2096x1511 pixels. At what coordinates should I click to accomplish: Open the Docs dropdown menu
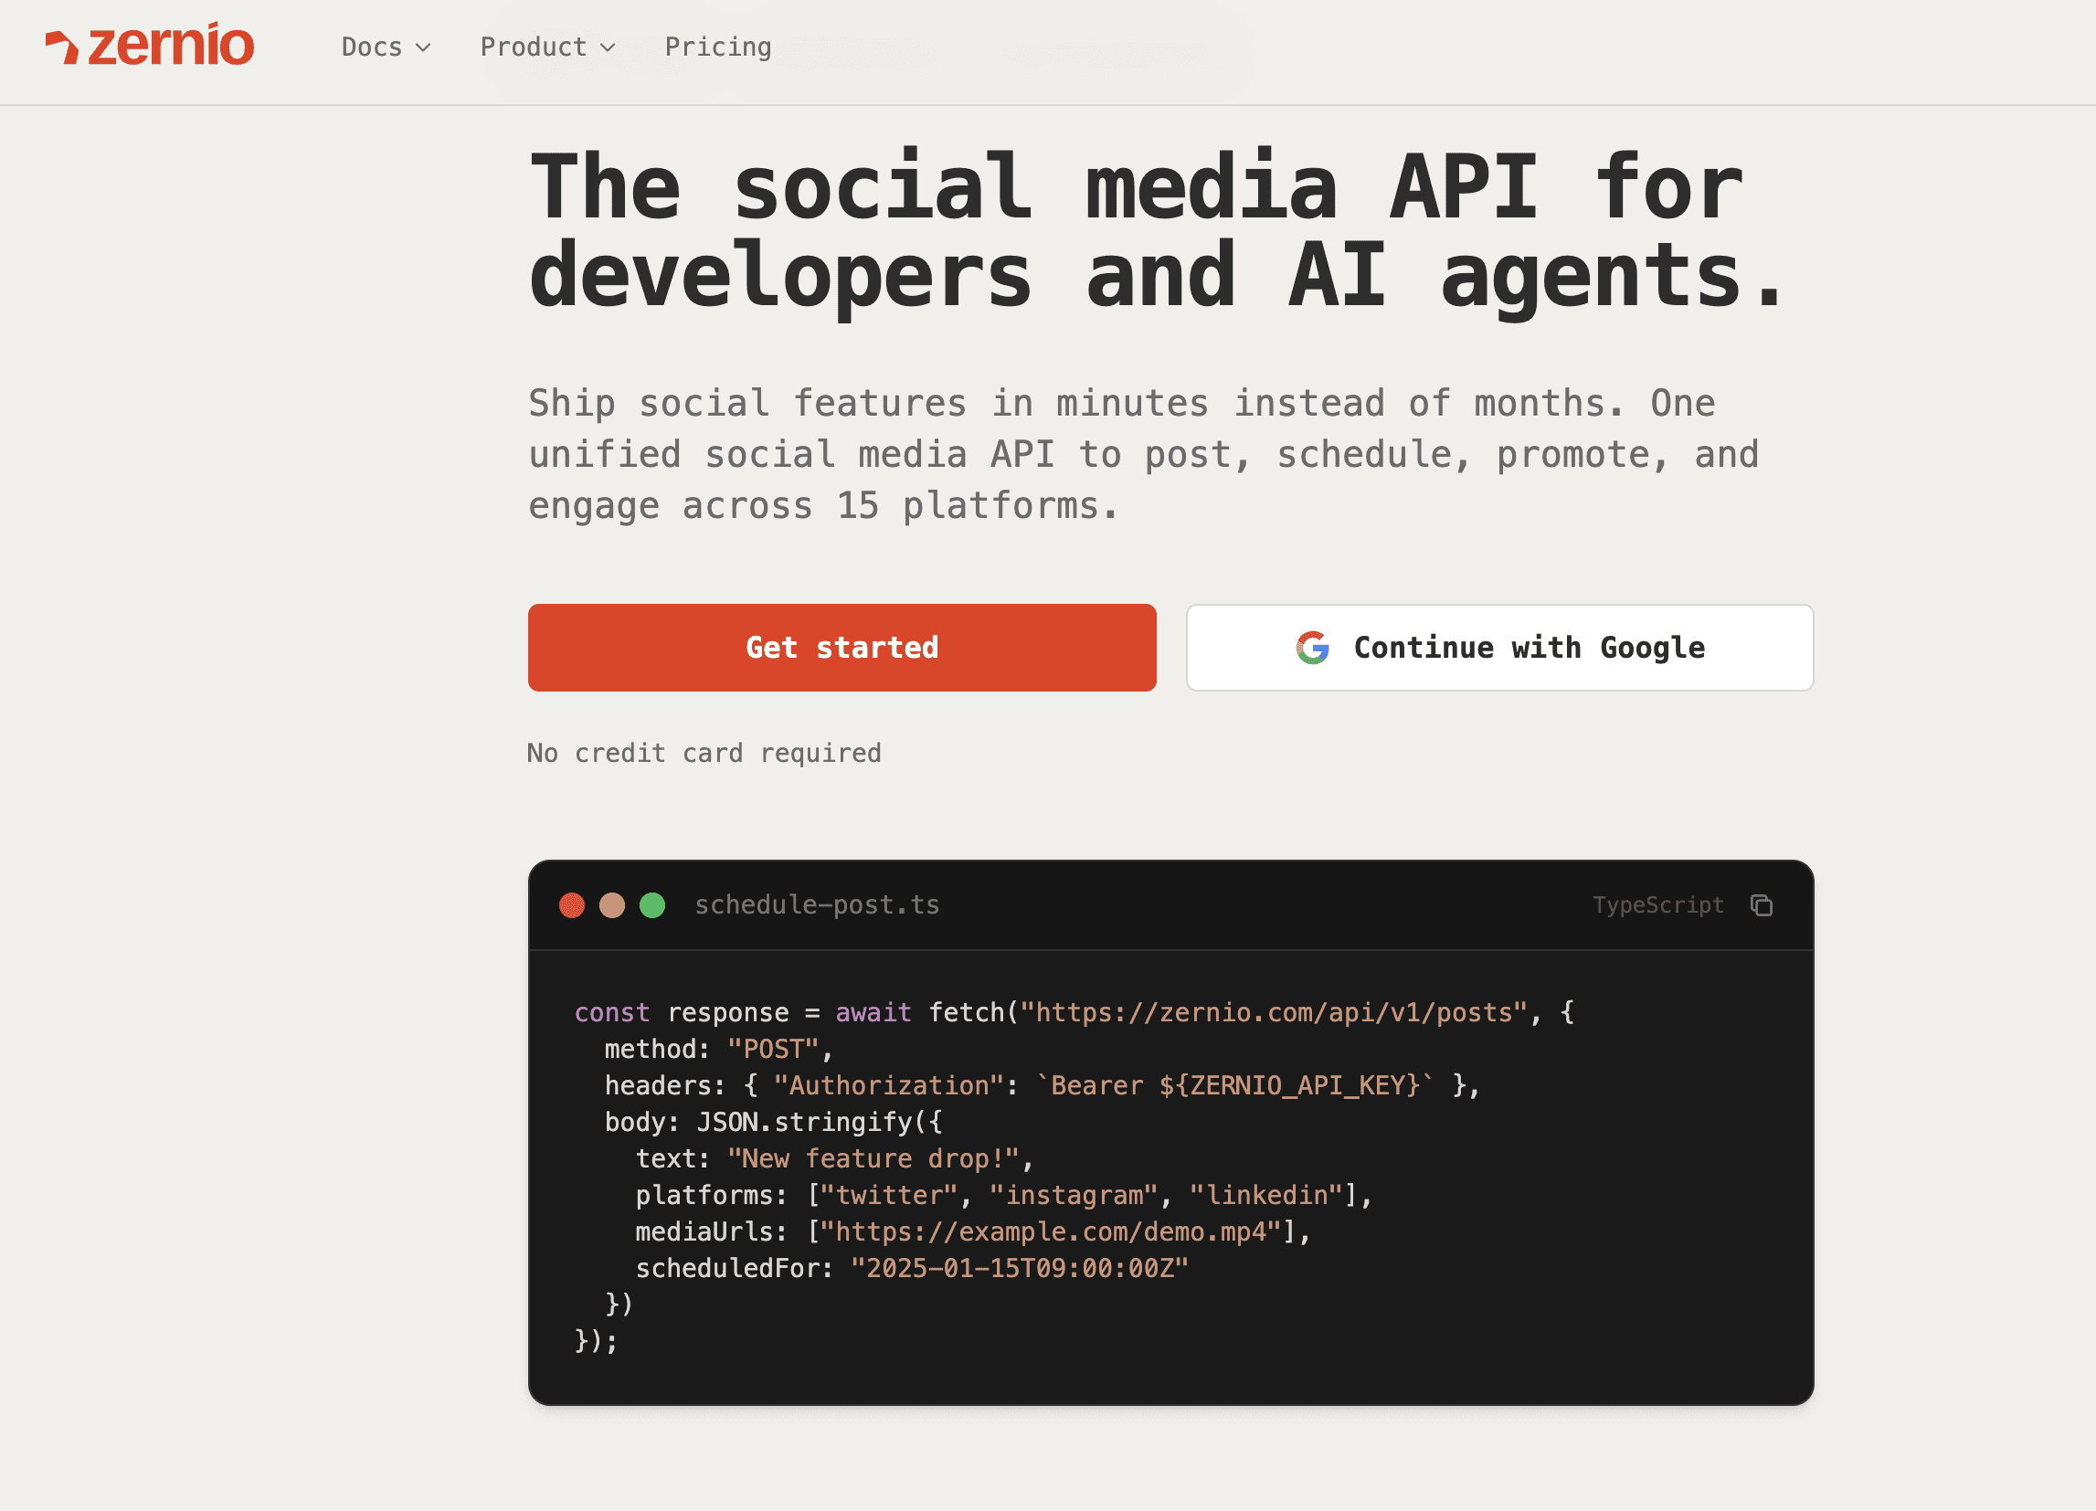pyautogui.click(x=386, y=48)
